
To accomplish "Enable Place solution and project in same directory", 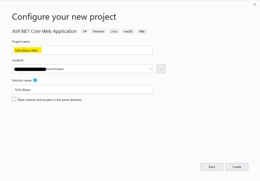I will click(x=14, y=99).
